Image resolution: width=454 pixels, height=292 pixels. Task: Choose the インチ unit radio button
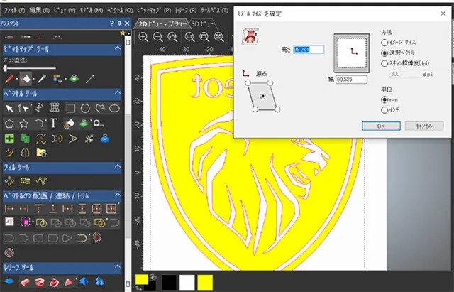click(385, 109)
